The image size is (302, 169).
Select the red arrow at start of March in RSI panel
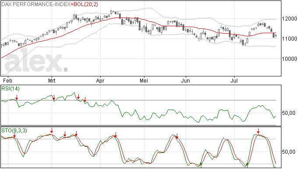[54, 97]
